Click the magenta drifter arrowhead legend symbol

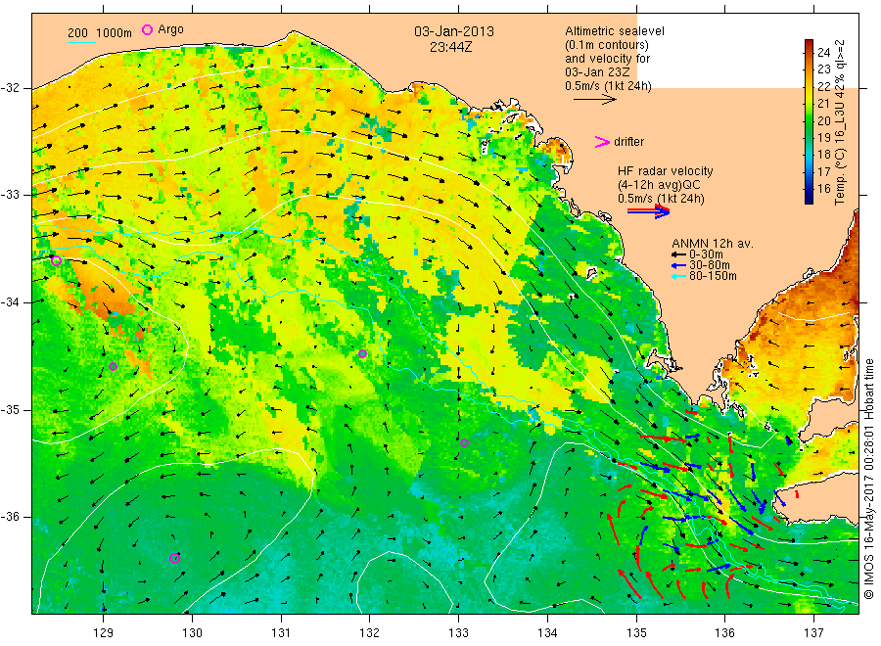click(602, 142)
